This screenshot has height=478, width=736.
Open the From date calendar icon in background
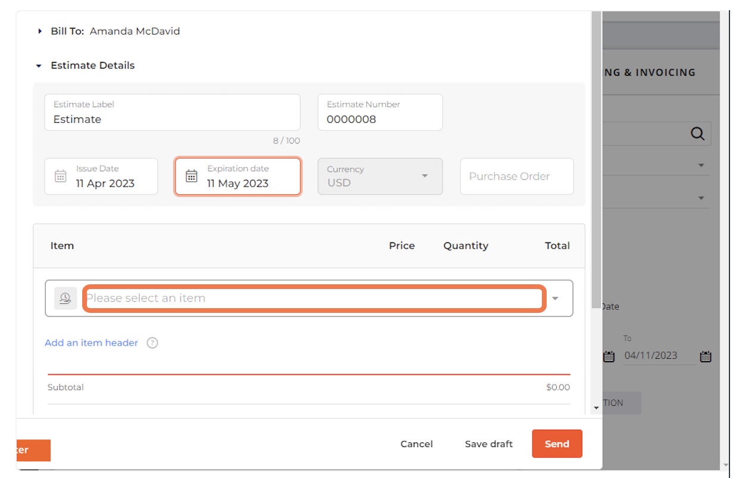click(x=609, y=357)
